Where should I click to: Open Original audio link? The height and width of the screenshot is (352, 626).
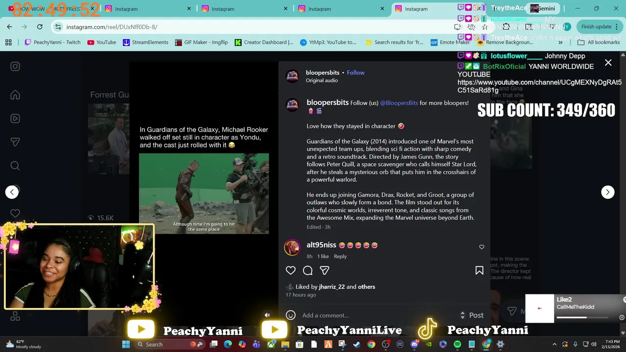(322, 80)
